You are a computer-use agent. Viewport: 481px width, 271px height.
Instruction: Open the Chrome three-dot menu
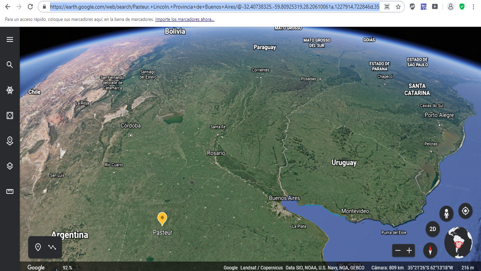tap(473, 7)
